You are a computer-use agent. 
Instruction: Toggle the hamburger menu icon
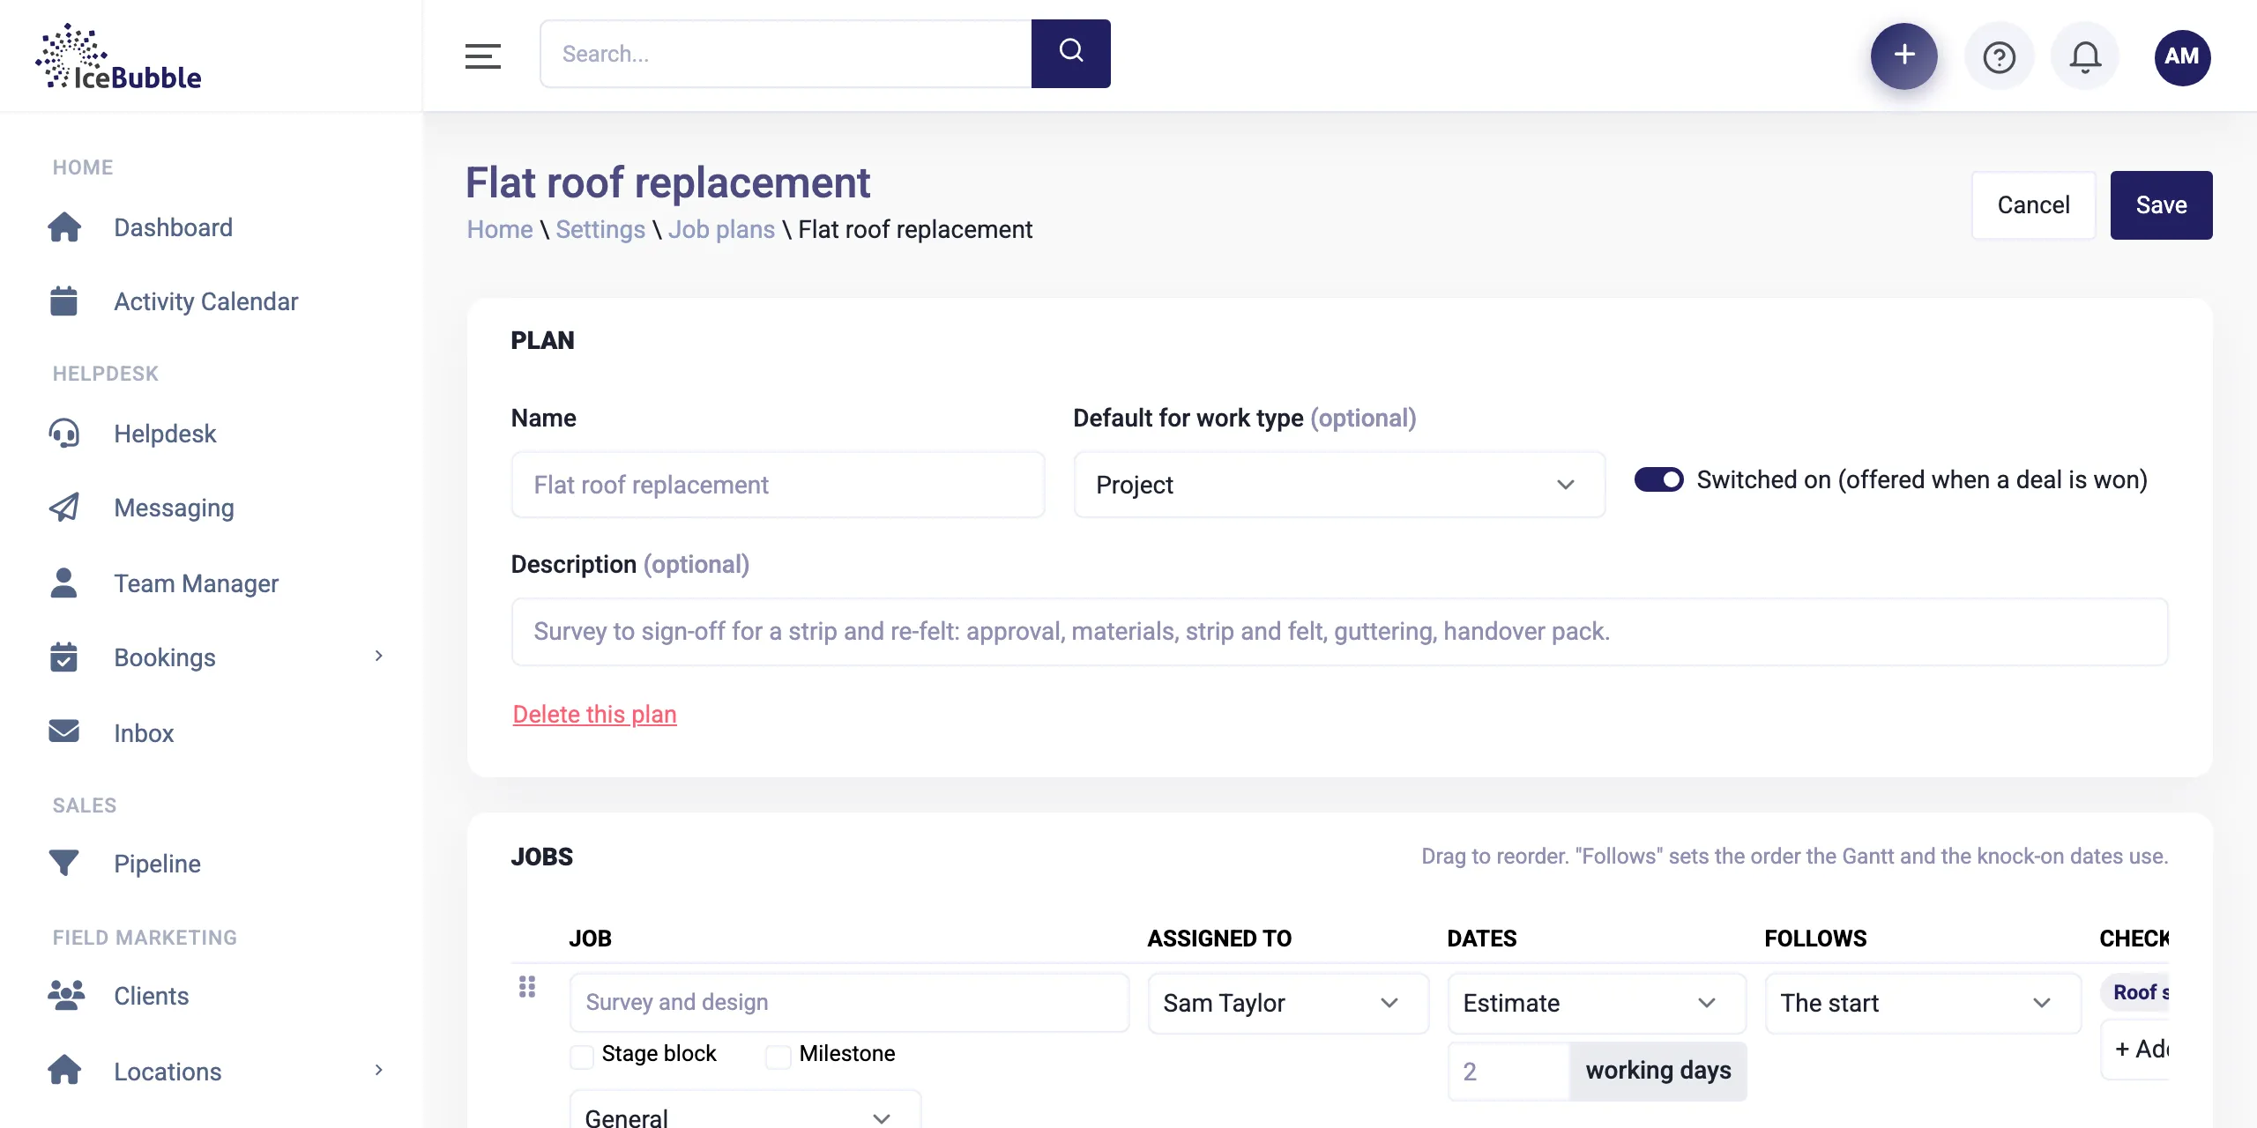tap(482, 56)
